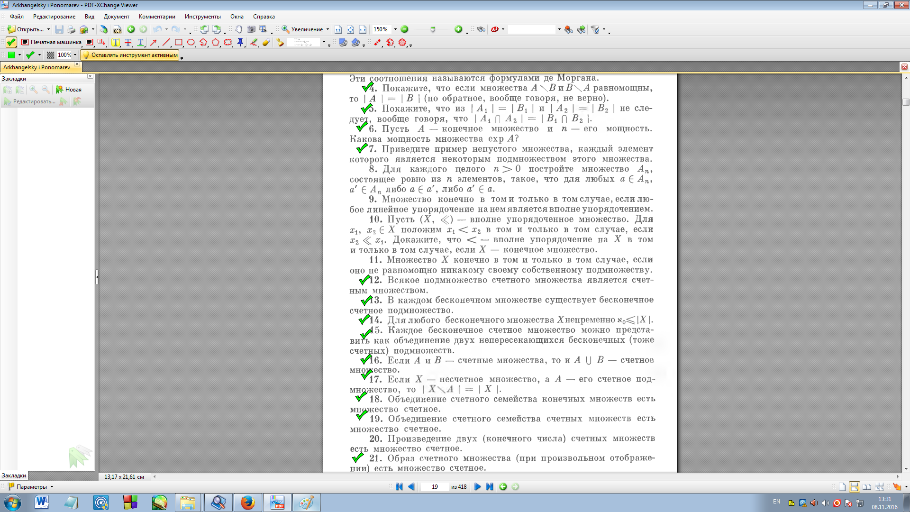Click the Print icon
Viewport: 910px width, 512px height.
[x=72, y=29]
